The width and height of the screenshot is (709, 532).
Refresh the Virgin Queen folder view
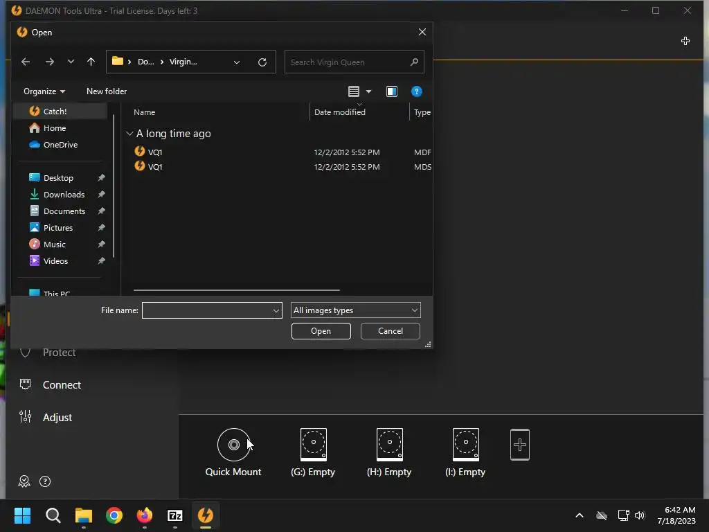(262, 62)
